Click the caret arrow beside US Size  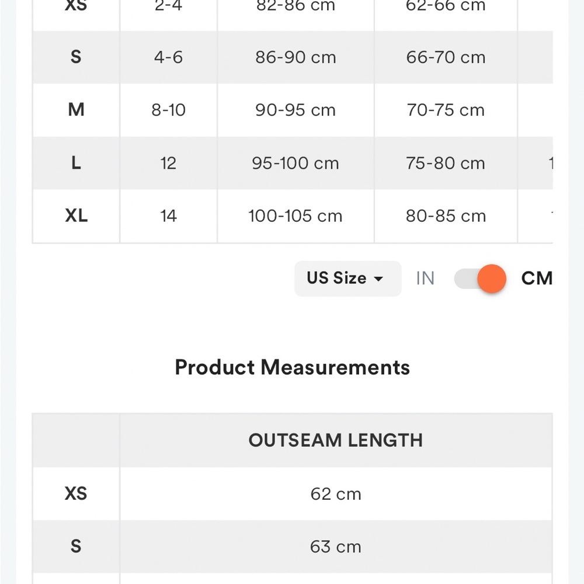378,279
